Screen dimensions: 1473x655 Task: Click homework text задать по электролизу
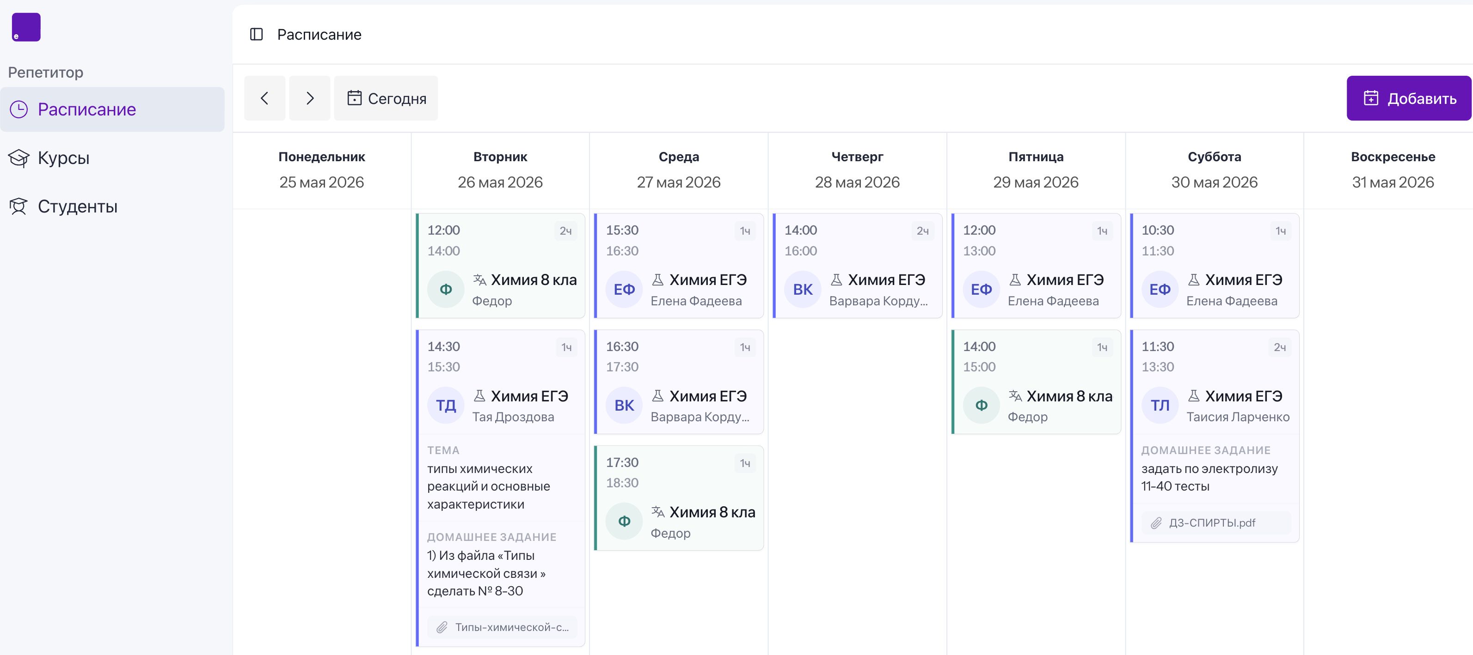pos(1209,477)
